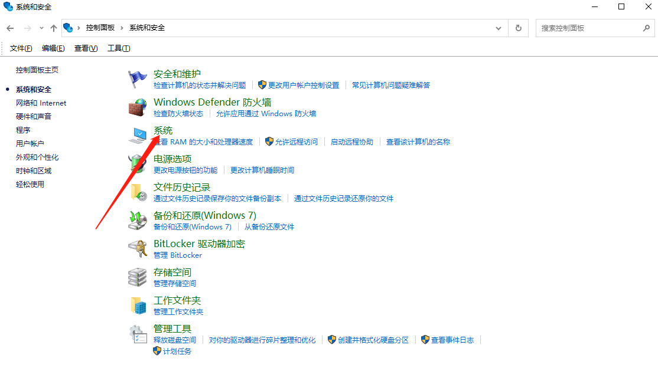Click 更改计算机睡眠时间 link
The width and height of the screenshot is (658, 368).
coord(262,170)
